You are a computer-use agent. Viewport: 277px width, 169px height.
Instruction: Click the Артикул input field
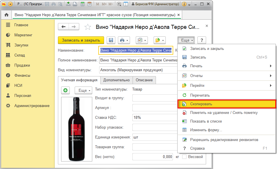[155, 108]
